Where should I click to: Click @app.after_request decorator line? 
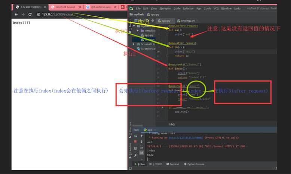[x=182, y=43]
